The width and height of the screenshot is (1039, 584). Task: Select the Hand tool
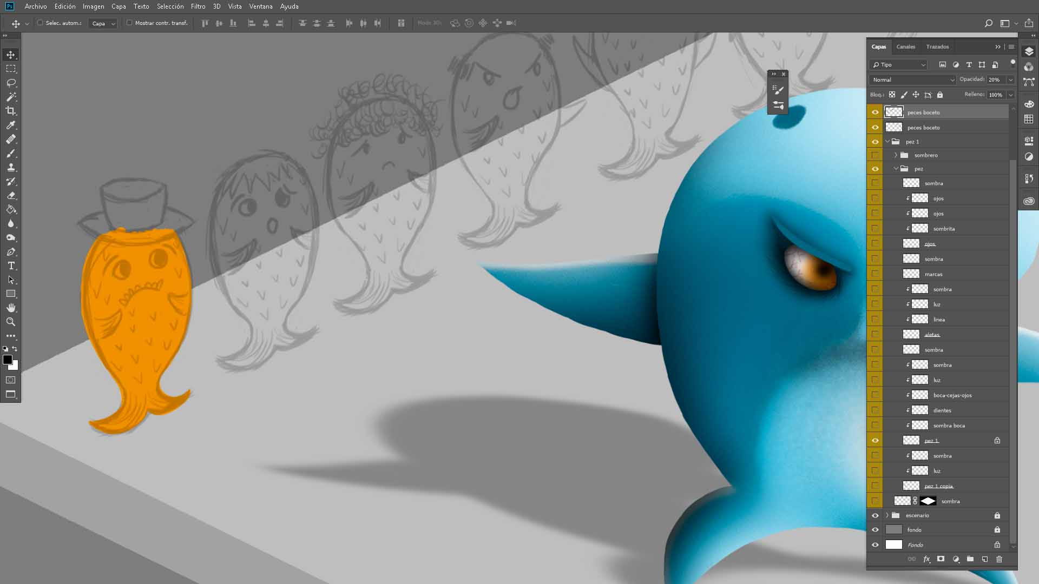coord(11,308)
